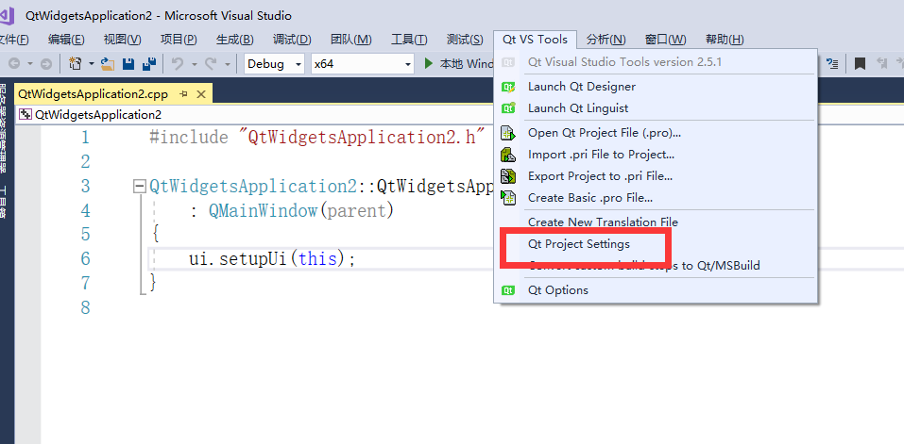Screen dimensions: 904x444
Task: Click the Save All toolbar icon
Action: coord(149,63)
